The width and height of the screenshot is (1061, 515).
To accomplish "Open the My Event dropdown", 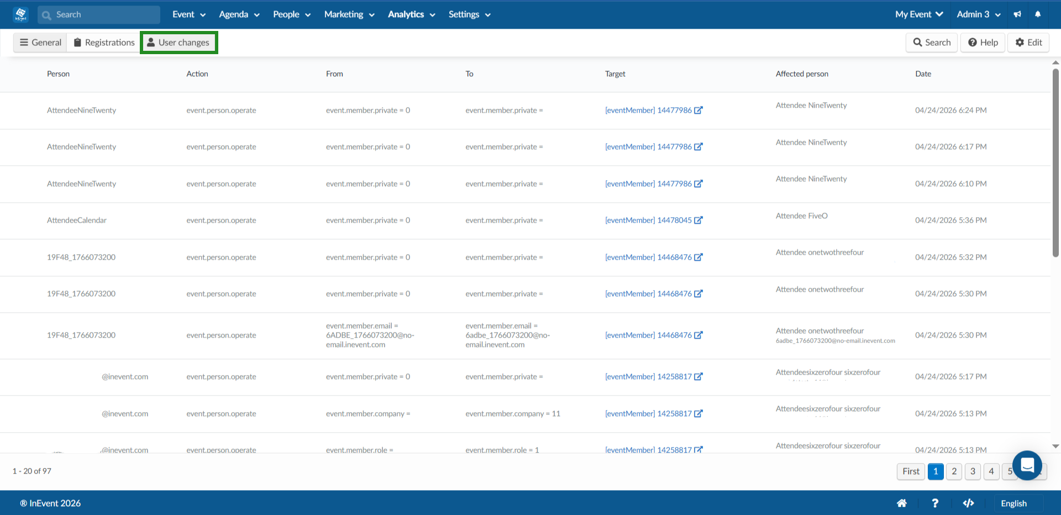I will pyautogui.click(x=919, y=14).
